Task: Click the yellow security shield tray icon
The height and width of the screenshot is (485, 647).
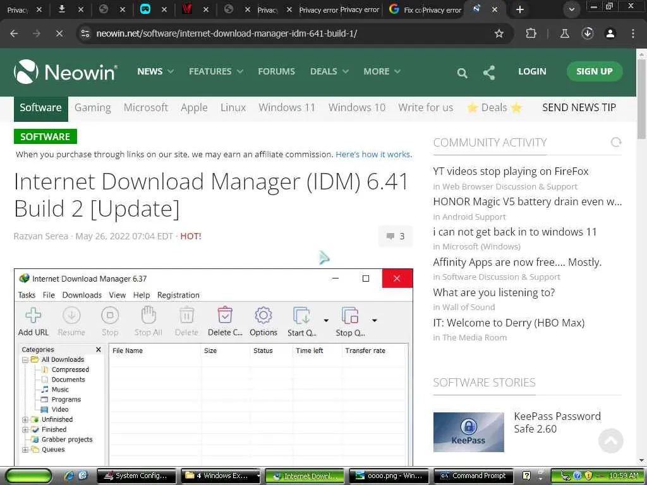Action: (x=588, y=476)
